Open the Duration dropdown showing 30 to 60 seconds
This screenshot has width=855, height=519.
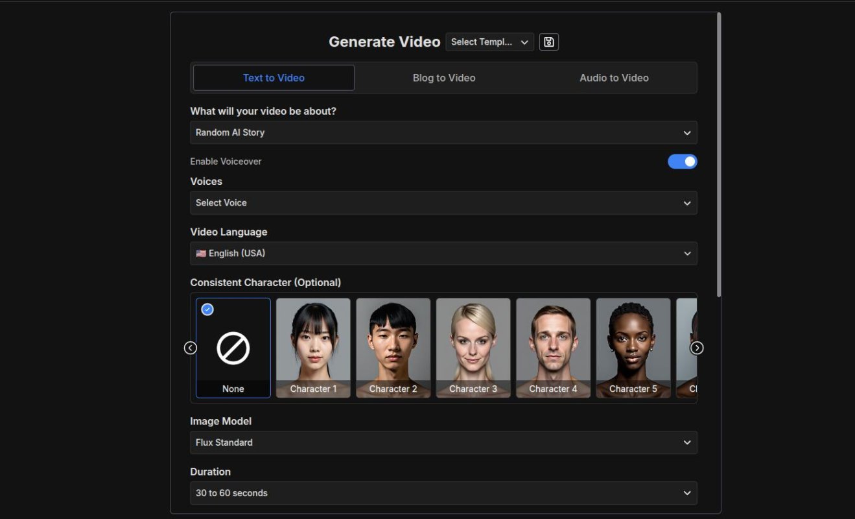click(x=443, y=493)
